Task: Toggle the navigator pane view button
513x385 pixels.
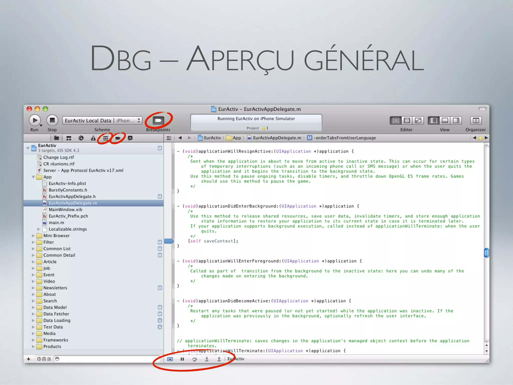Action: [x=434, y=121]
